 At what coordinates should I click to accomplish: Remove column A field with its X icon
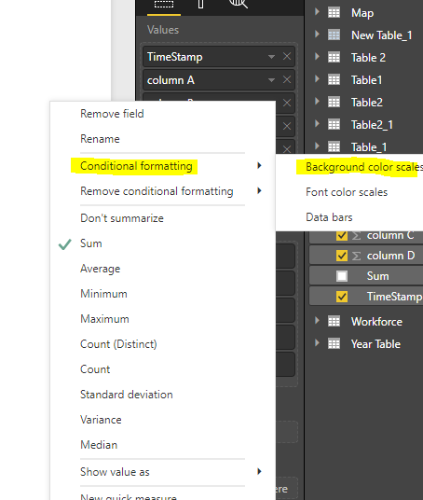[287, 79]
